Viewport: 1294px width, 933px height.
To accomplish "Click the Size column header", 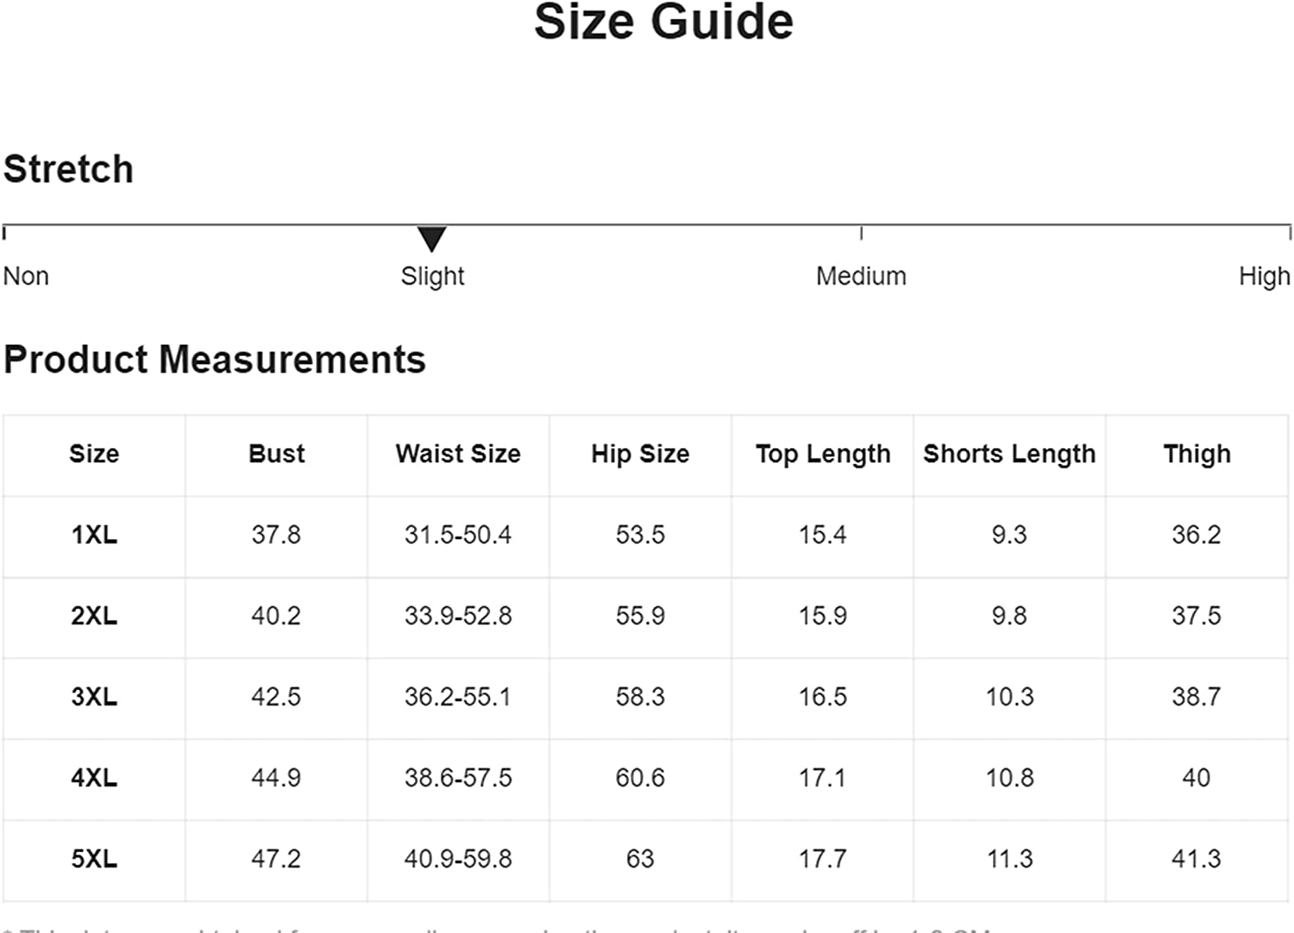I will pyautogui.click(x=94, y=454).
